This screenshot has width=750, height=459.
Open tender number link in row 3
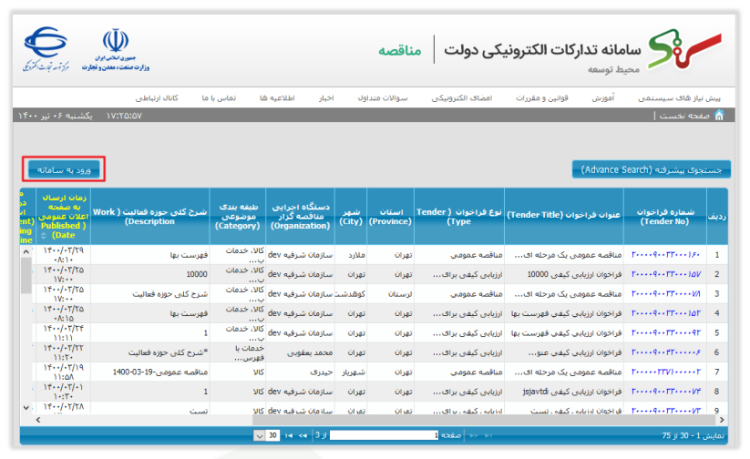pyautogui.click(x=665, y=294)
